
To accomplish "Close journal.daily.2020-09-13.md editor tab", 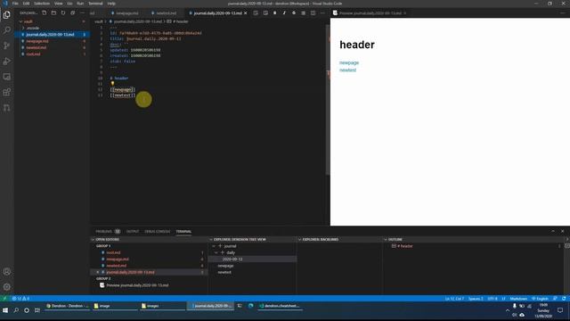I will pyautogui.click(x=246, y=13).
